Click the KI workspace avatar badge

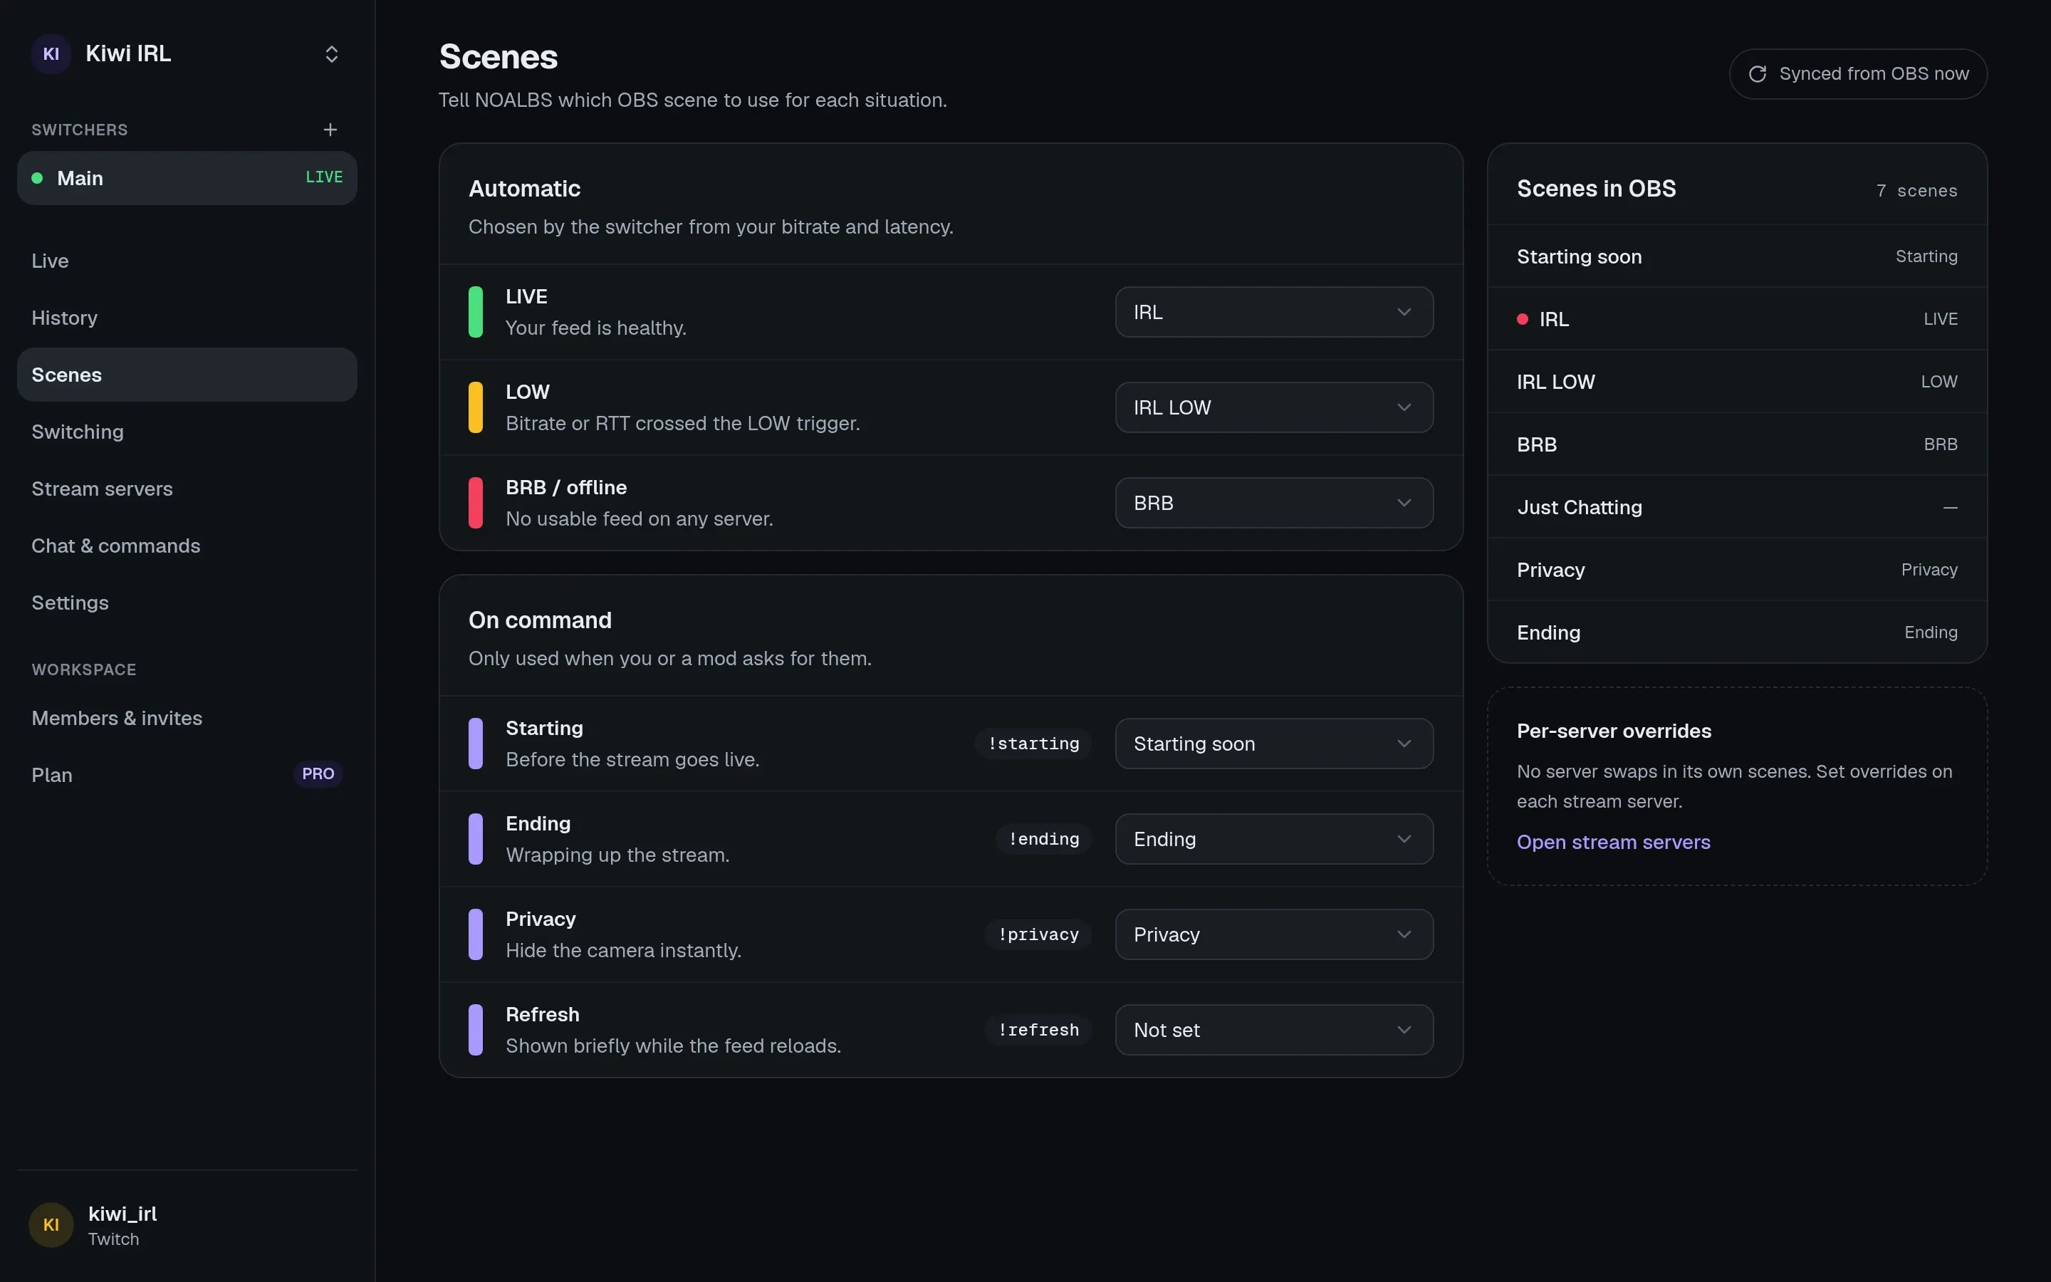click(51, 54)
